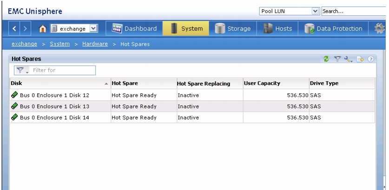Click the settings gear icon in navigation bar
389x190 pixels.
[x=380, y=29]
